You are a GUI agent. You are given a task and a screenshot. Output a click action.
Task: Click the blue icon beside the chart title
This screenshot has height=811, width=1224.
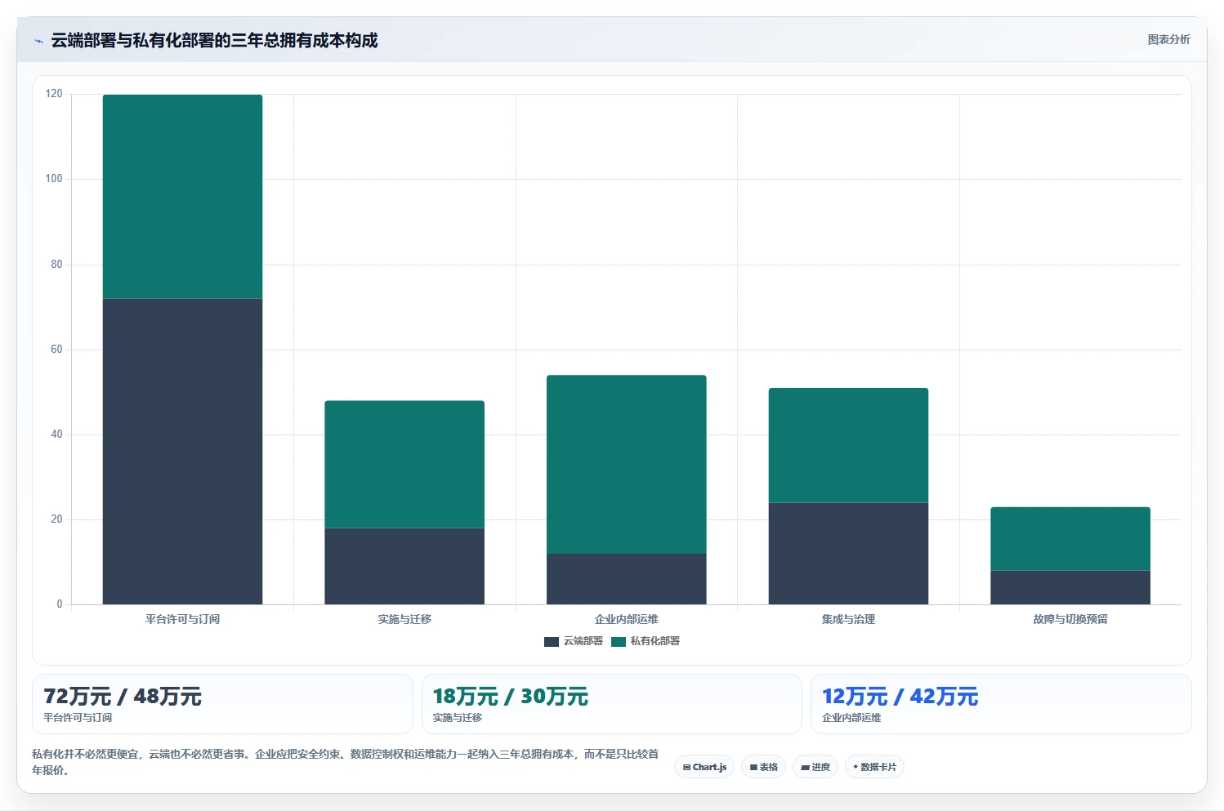click(38, 41)
